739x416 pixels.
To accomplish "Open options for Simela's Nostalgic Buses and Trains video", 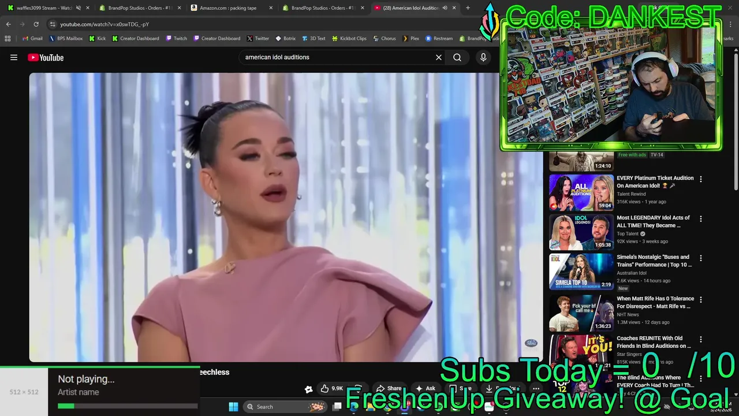I will coord(701,258).
